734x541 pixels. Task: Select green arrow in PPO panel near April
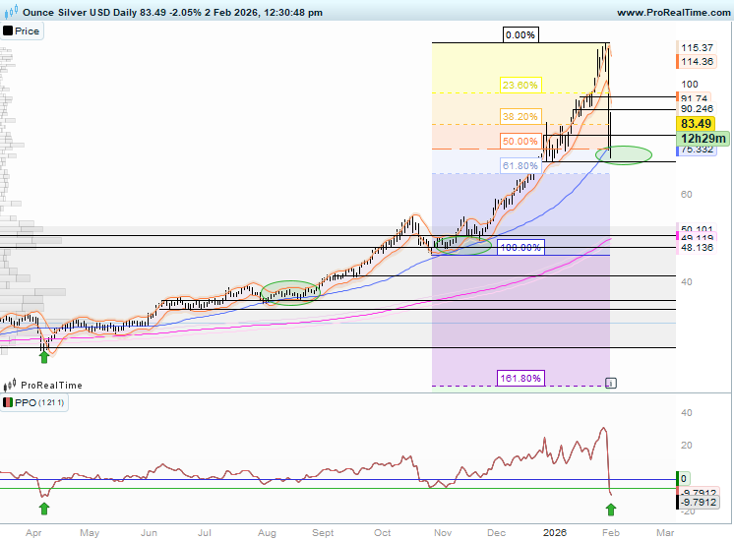point(43,509)
